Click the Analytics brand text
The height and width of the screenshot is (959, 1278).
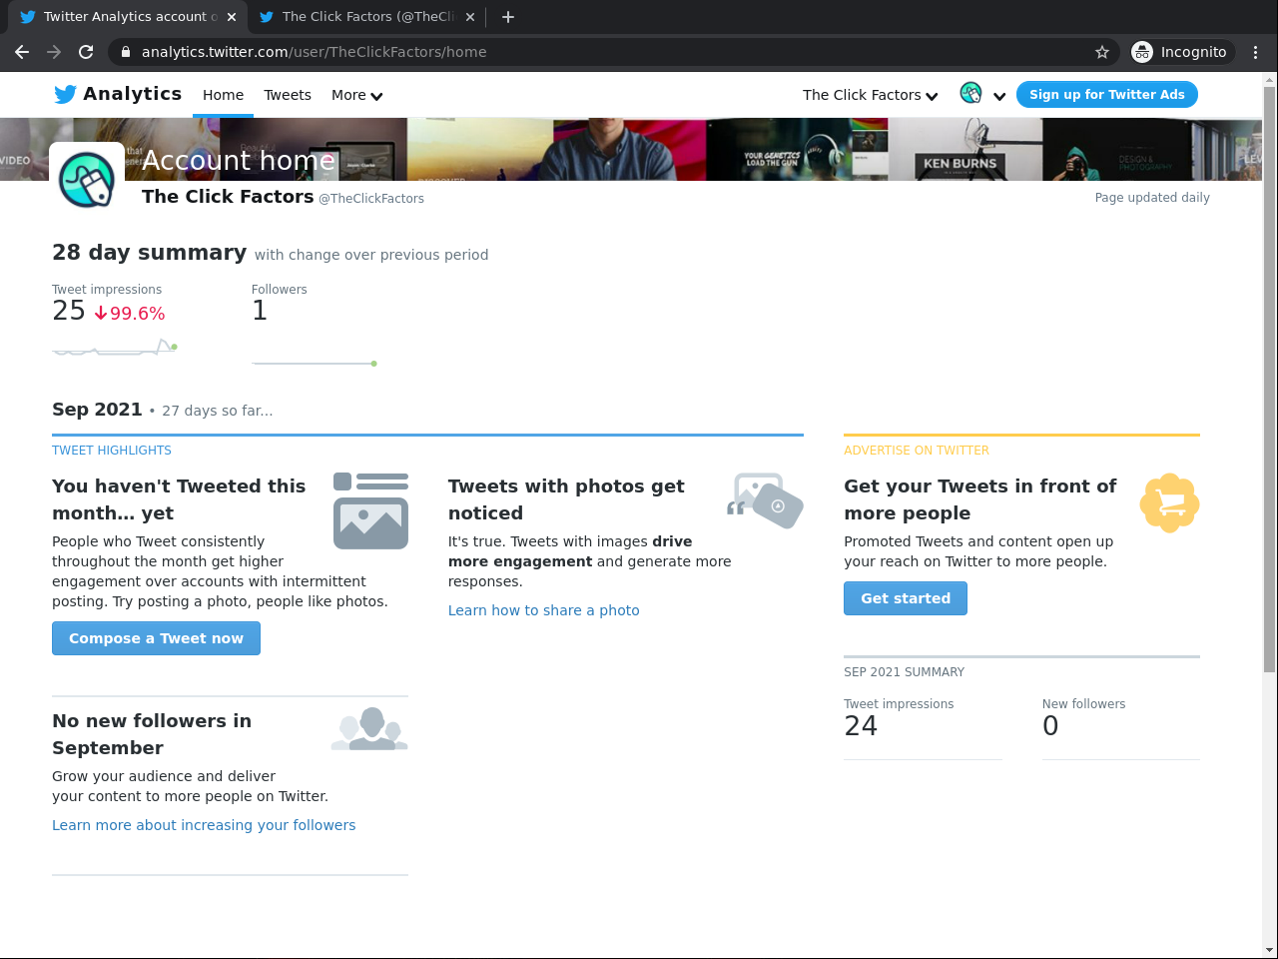[133, 94]
